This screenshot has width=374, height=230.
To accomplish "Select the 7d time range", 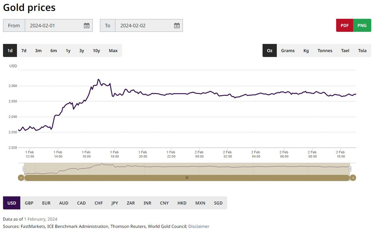I will click(24, 51).
